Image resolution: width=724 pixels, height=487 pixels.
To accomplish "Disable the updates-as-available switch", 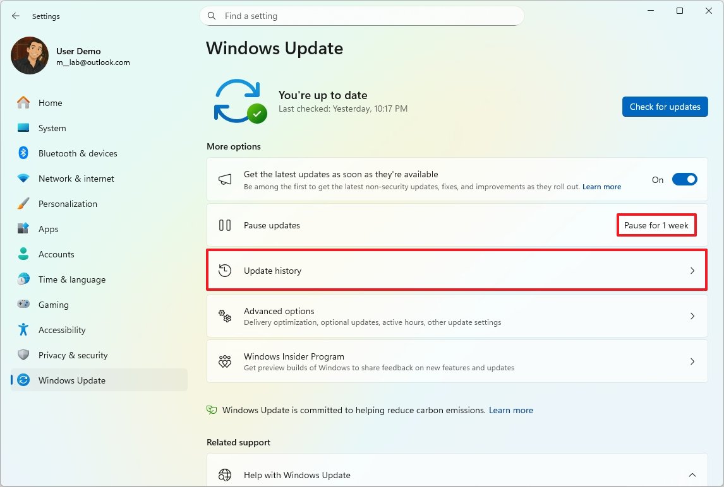I will [685, 179].
